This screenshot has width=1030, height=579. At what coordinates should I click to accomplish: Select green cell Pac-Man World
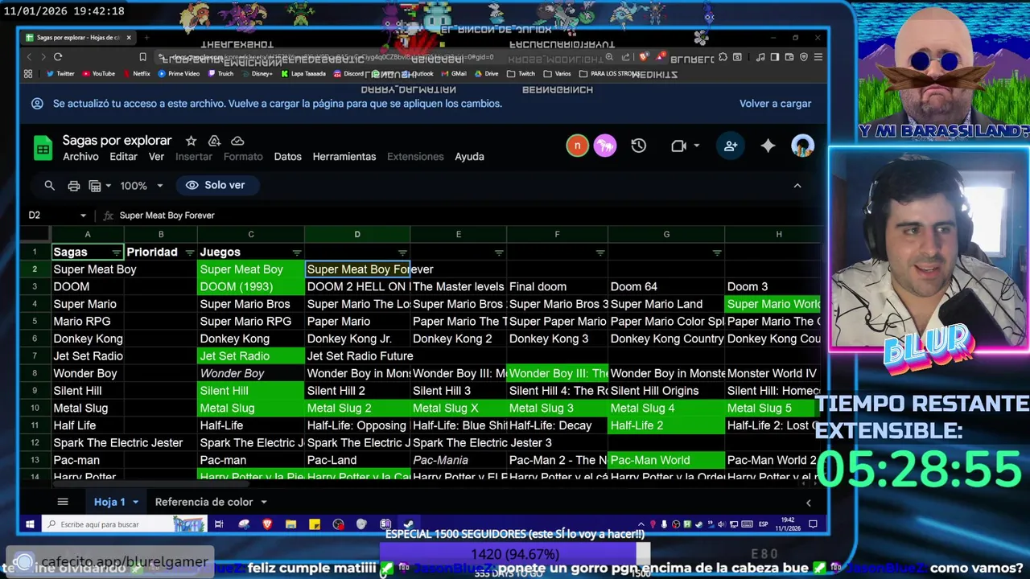point(666,460)
